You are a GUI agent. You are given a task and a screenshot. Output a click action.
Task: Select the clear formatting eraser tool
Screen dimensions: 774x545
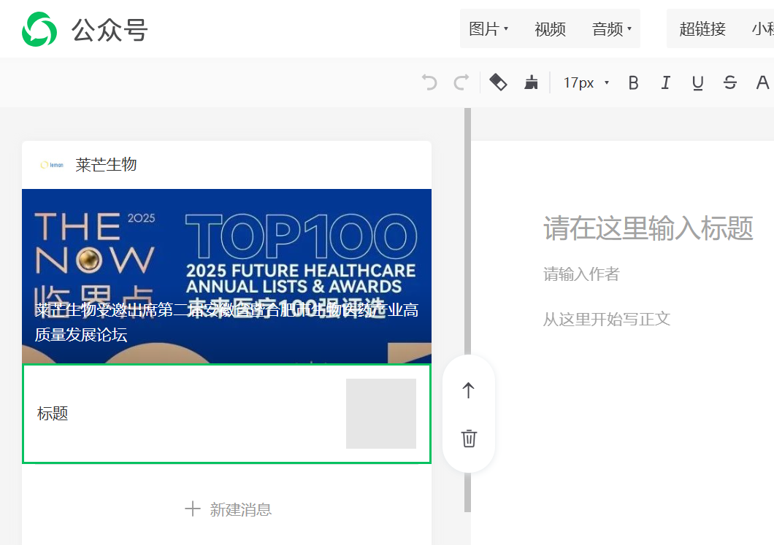coord(498,82)
